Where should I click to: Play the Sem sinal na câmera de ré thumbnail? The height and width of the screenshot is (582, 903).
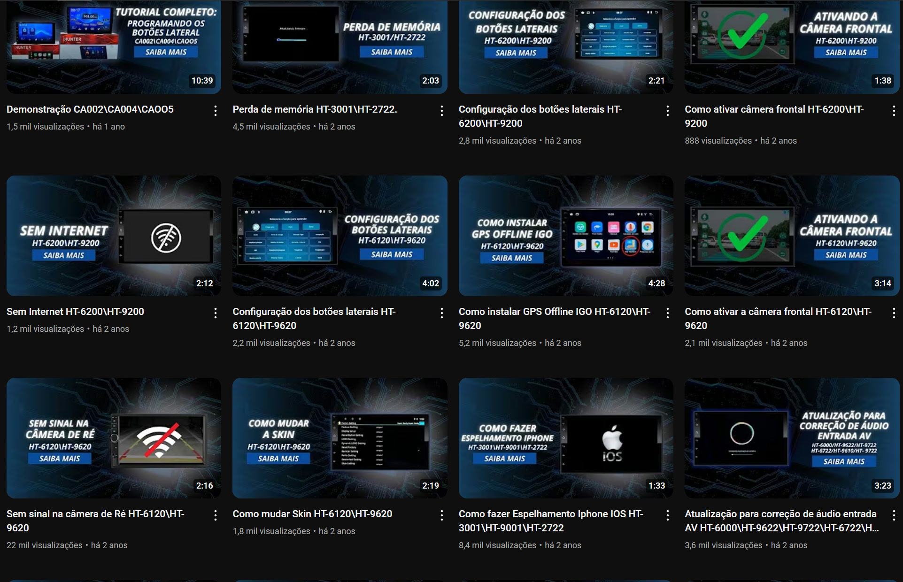114,438
